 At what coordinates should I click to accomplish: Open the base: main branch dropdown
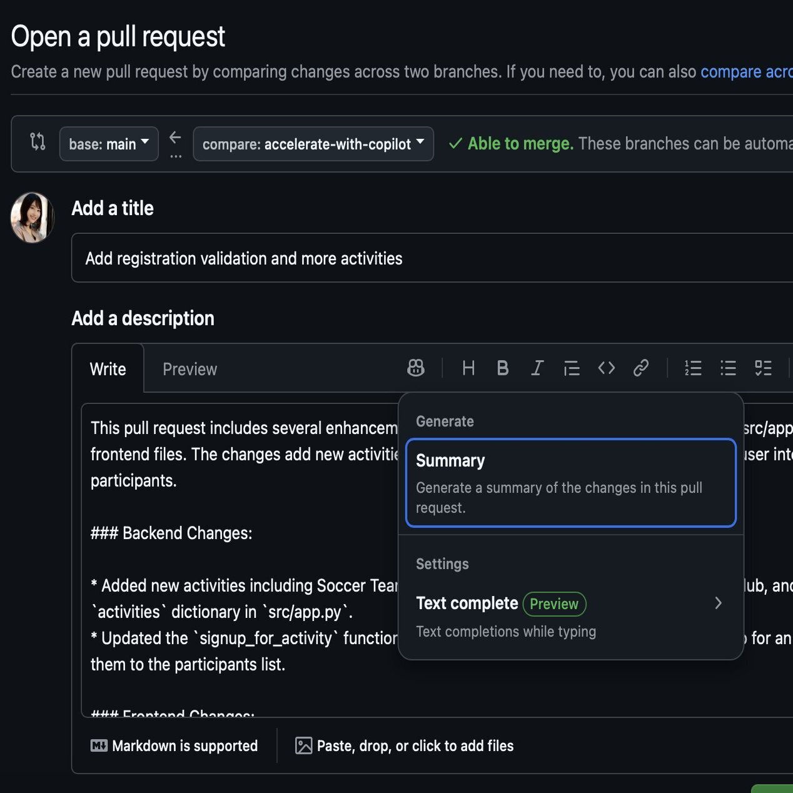[x=109, y=144]
